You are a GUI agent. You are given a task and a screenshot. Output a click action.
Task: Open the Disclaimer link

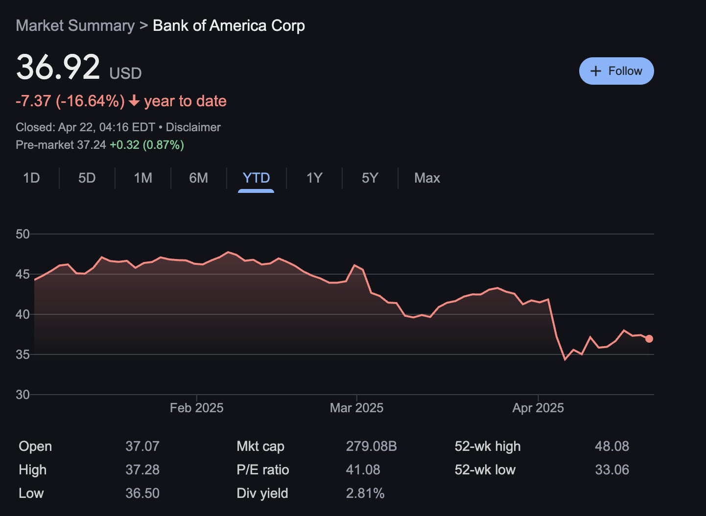[193, 127]
